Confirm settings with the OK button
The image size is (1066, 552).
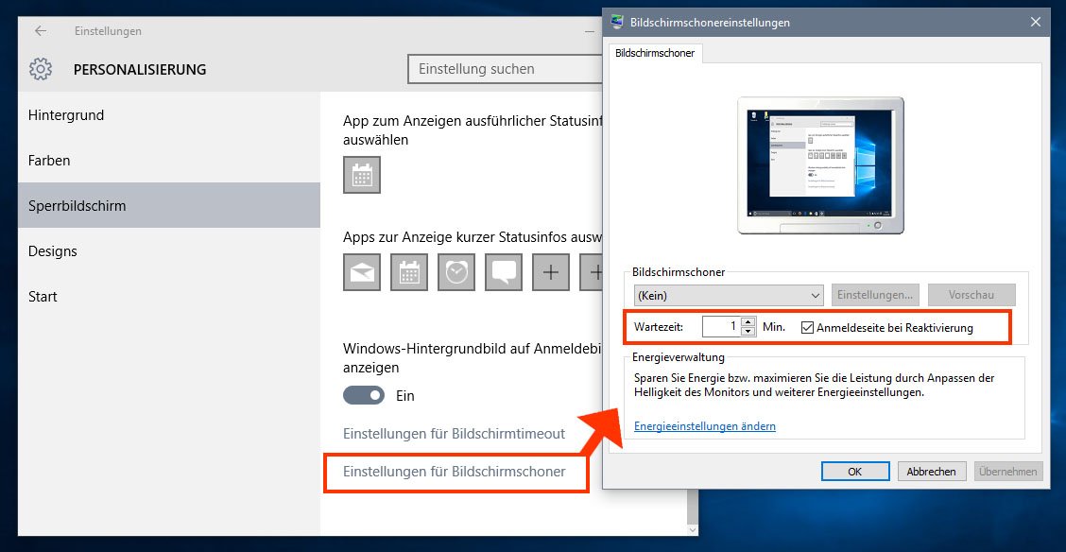[x=854, y=471]
